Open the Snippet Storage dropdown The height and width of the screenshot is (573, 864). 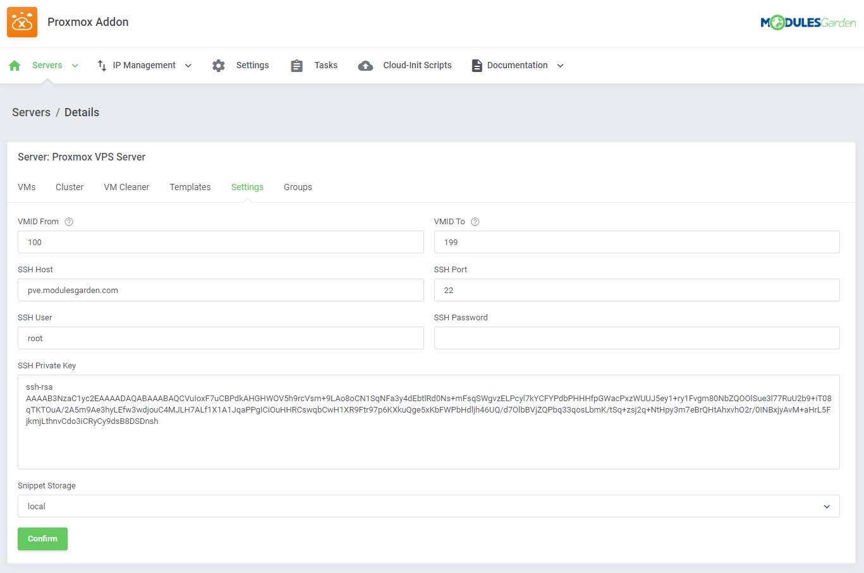click(x=428, y=506)
